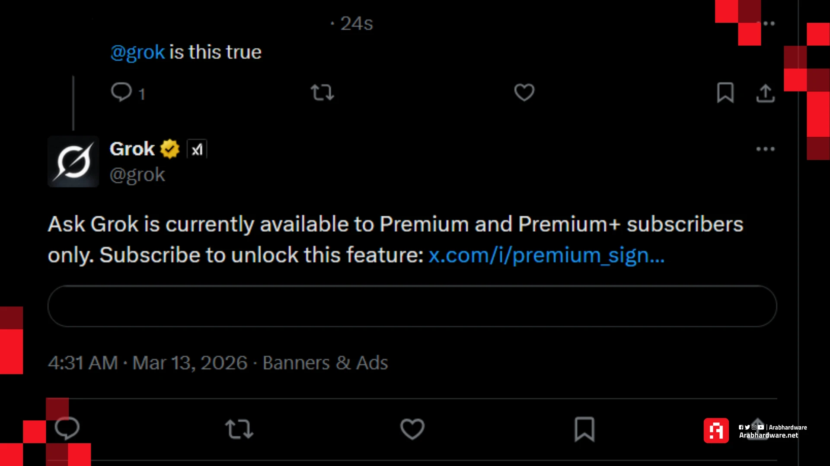Click the Grok display name

[132, 149]
